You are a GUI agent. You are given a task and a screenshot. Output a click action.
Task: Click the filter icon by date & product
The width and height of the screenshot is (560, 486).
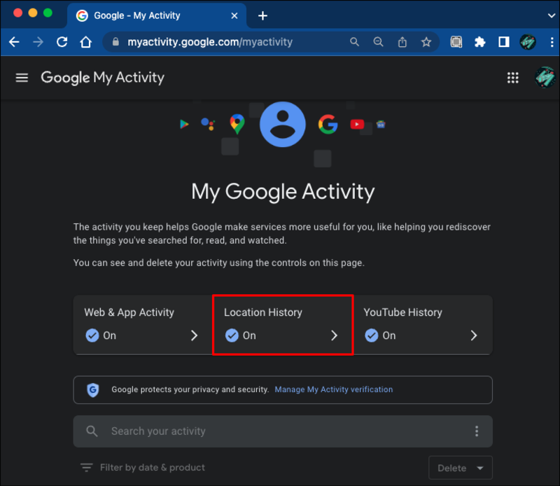(86, 467)
